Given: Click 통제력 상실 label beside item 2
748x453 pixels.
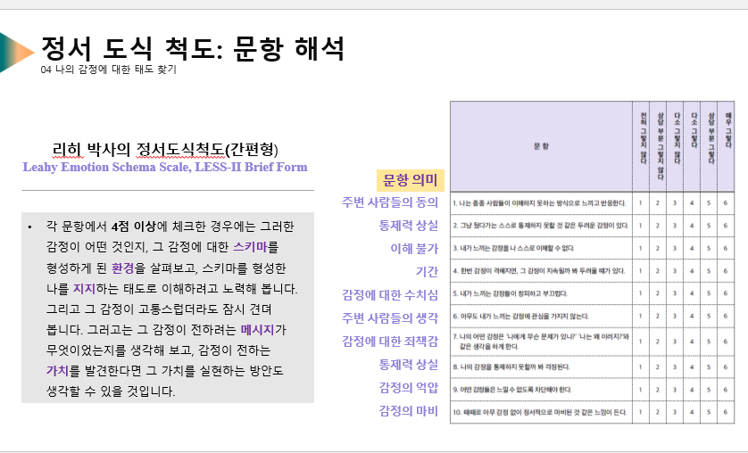Looking at the screenshot, I should [x=408, y=226].
